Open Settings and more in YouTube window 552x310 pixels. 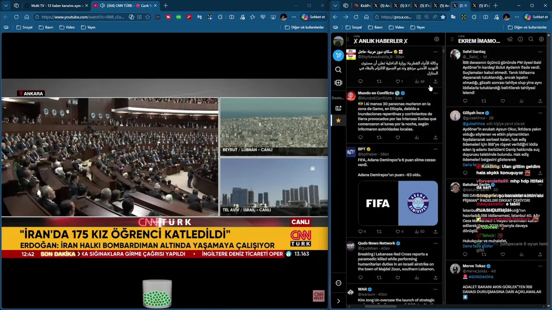click(x=294, y=17)
